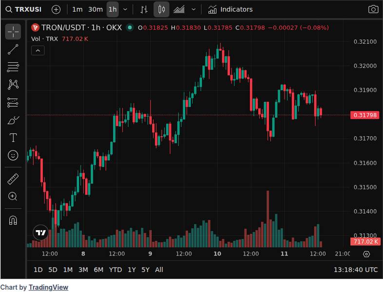Set range to 3M
The width and height of the screenshot is (383, 292).
[83, 270]
